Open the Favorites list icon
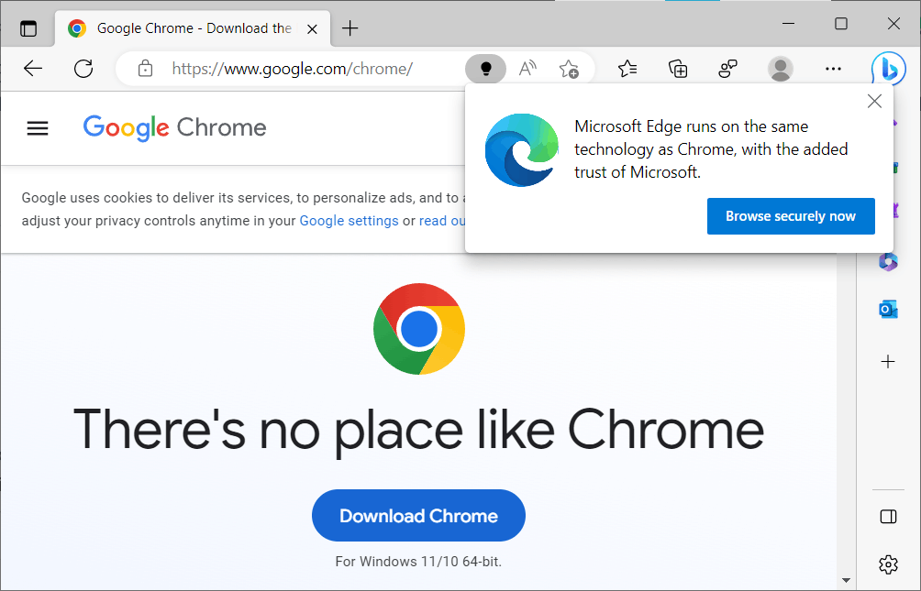The height and width of the screenshot is (591, 921). 627,68
